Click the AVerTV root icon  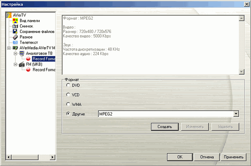tap(9, 15)
